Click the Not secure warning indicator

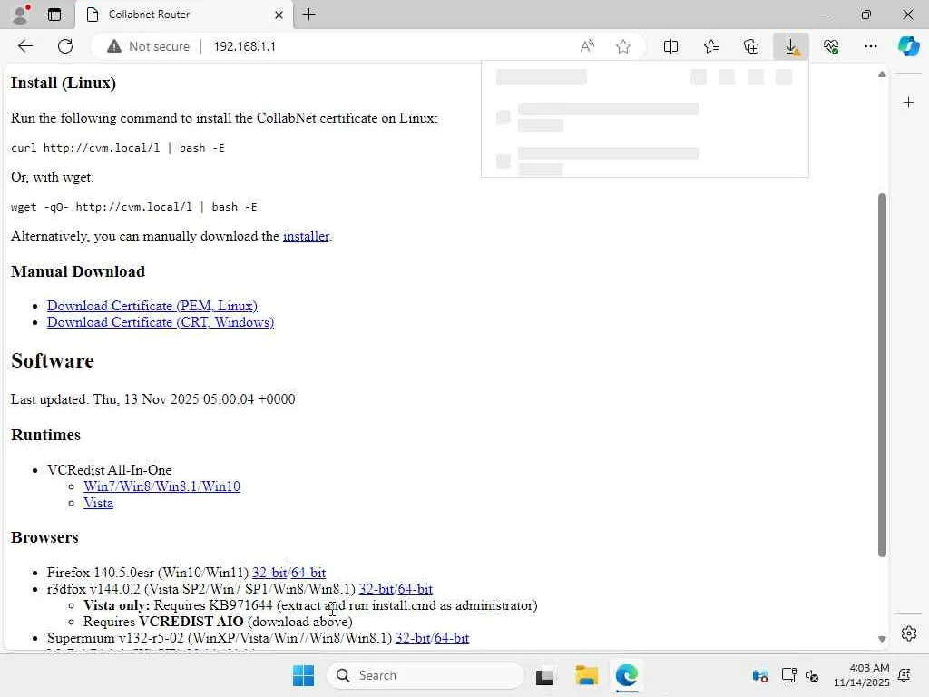coord(148,46)
